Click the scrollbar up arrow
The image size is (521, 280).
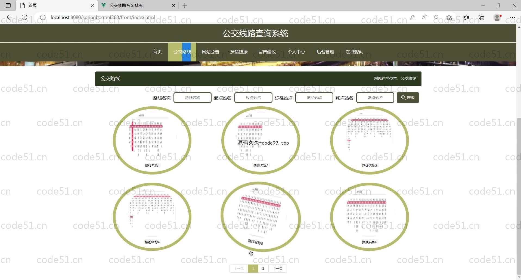coord(519,27)
